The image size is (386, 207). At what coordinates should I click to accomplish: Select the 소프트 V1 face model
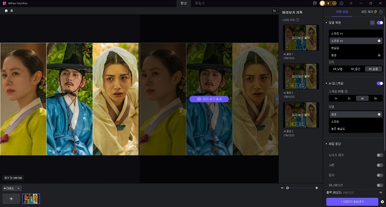tap(356, 33)
